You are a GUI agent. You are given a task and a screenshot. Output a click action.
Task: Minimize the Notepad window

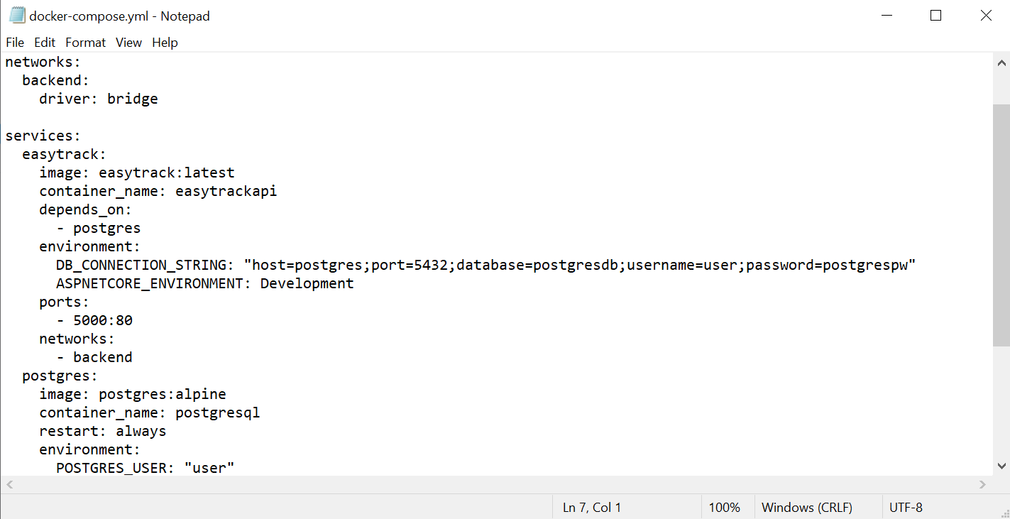pyautogui.click(x=887, y=16)
